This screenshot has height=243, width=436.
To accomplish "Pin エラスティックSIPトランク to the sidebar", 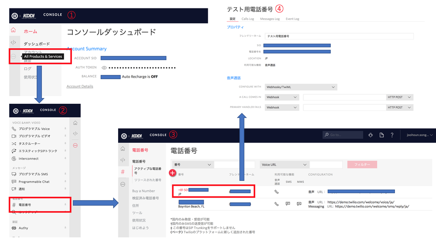I will [65, 150].
